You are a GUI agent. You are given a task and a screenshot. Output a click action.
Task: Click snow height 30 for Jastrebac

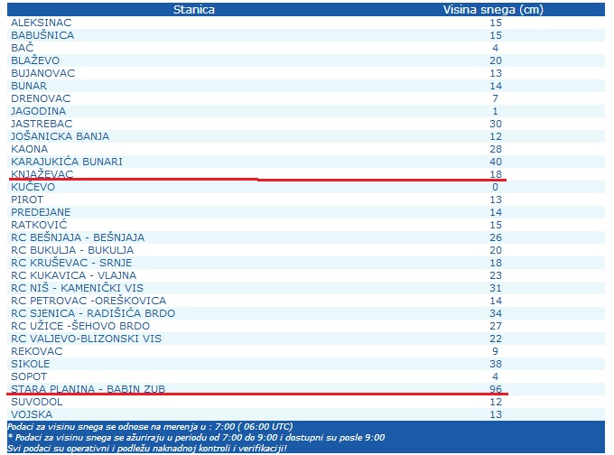pyautogui.click(x=496, y=124)
